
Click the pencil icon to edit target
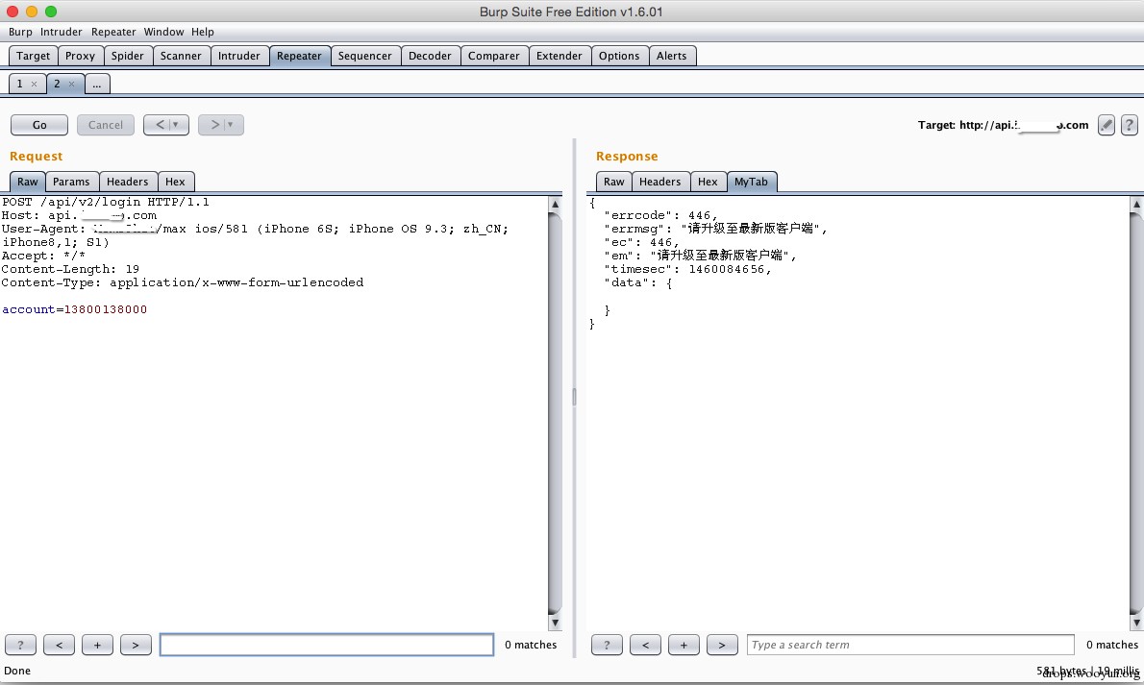coord(1107,125)
